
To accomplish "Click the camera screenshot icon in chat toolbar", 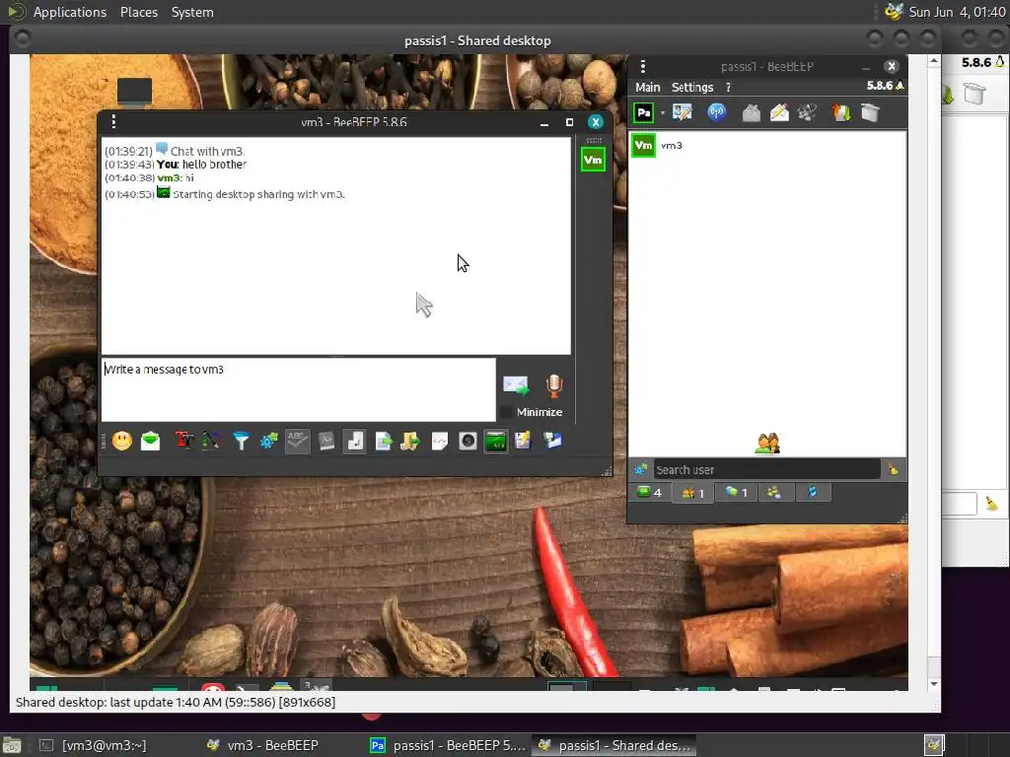I will point(468,441).
